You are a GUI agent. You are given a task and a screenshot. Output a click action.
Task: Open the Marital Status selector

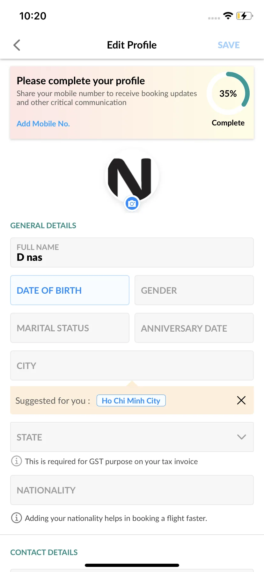pos(70,328)
